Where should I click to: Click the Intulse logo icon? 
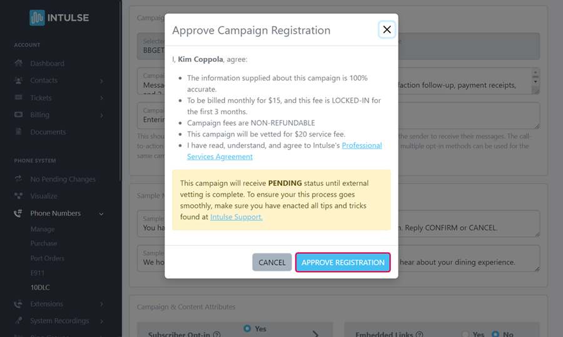(x=37, y=17)
